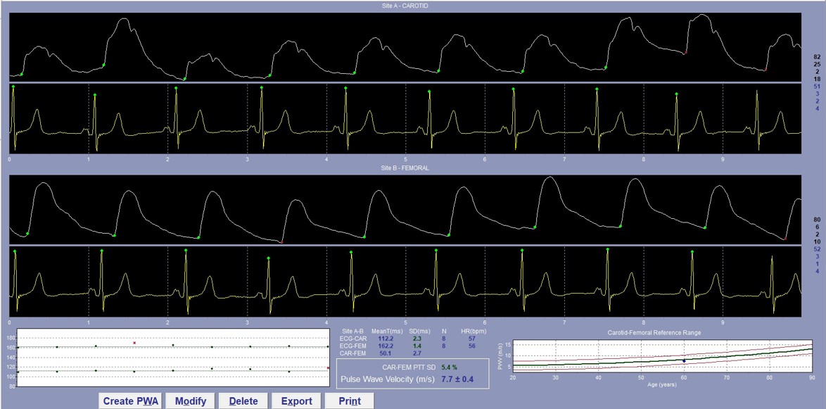The image size is (826, 409).
Task: Select the red X outlier in scatter plot
Action: [x=134, y=343]
